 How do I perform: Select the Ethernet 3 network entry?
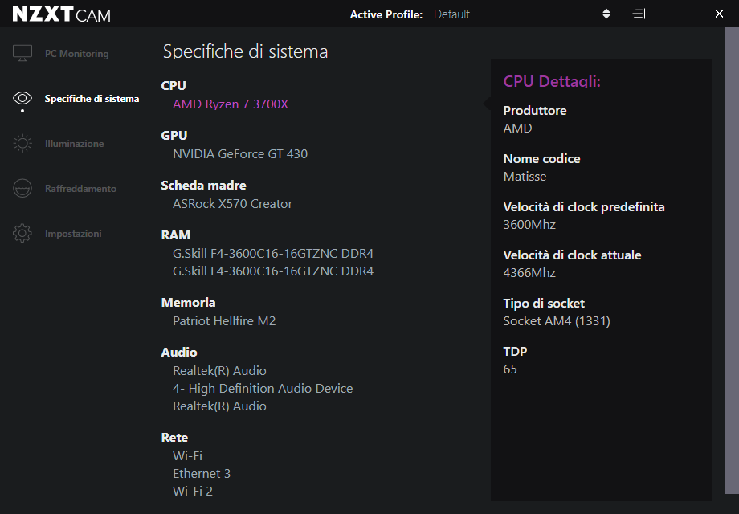pyautogui.click(x=202, y=474)
